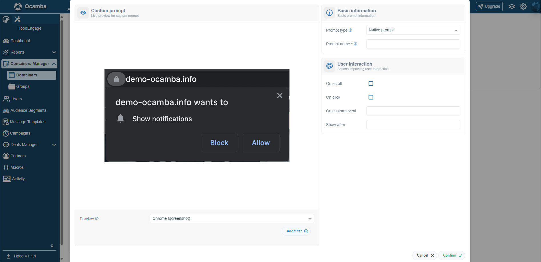541x262 pixels.
Task: Close the notification preview with X
Action: [x=280, y=96]
